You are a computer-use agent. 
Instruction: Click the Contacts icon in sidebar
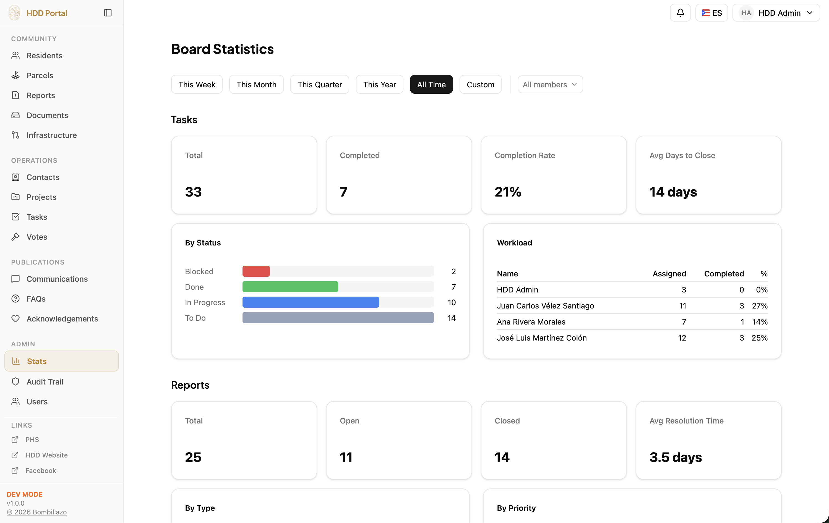pyautogui.click(x=15, y=177)
